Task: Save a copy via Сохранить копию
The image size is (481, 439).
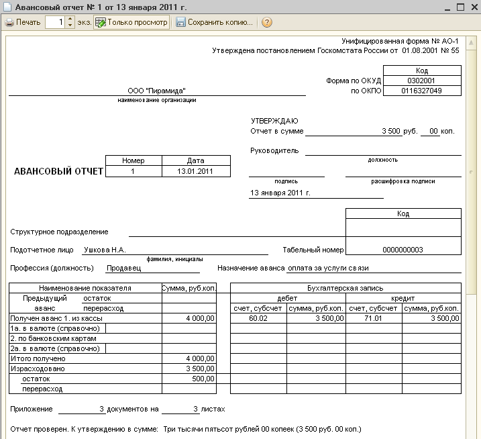Action: [214, 22]
